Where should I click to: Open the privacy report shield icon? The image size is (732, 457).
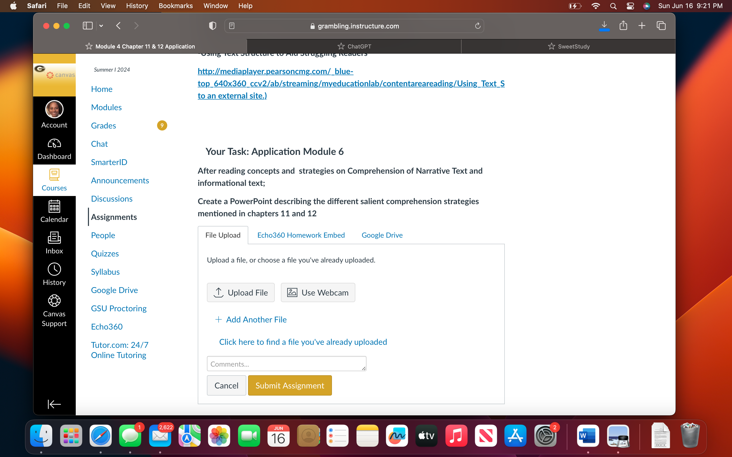212,26
